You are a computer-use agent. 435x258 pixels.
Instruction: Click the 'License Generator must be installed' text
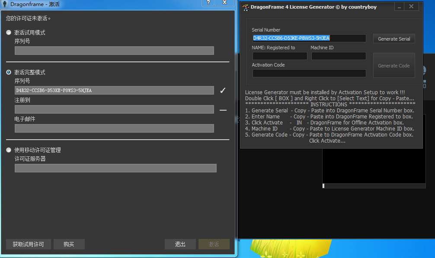point(325,92)
